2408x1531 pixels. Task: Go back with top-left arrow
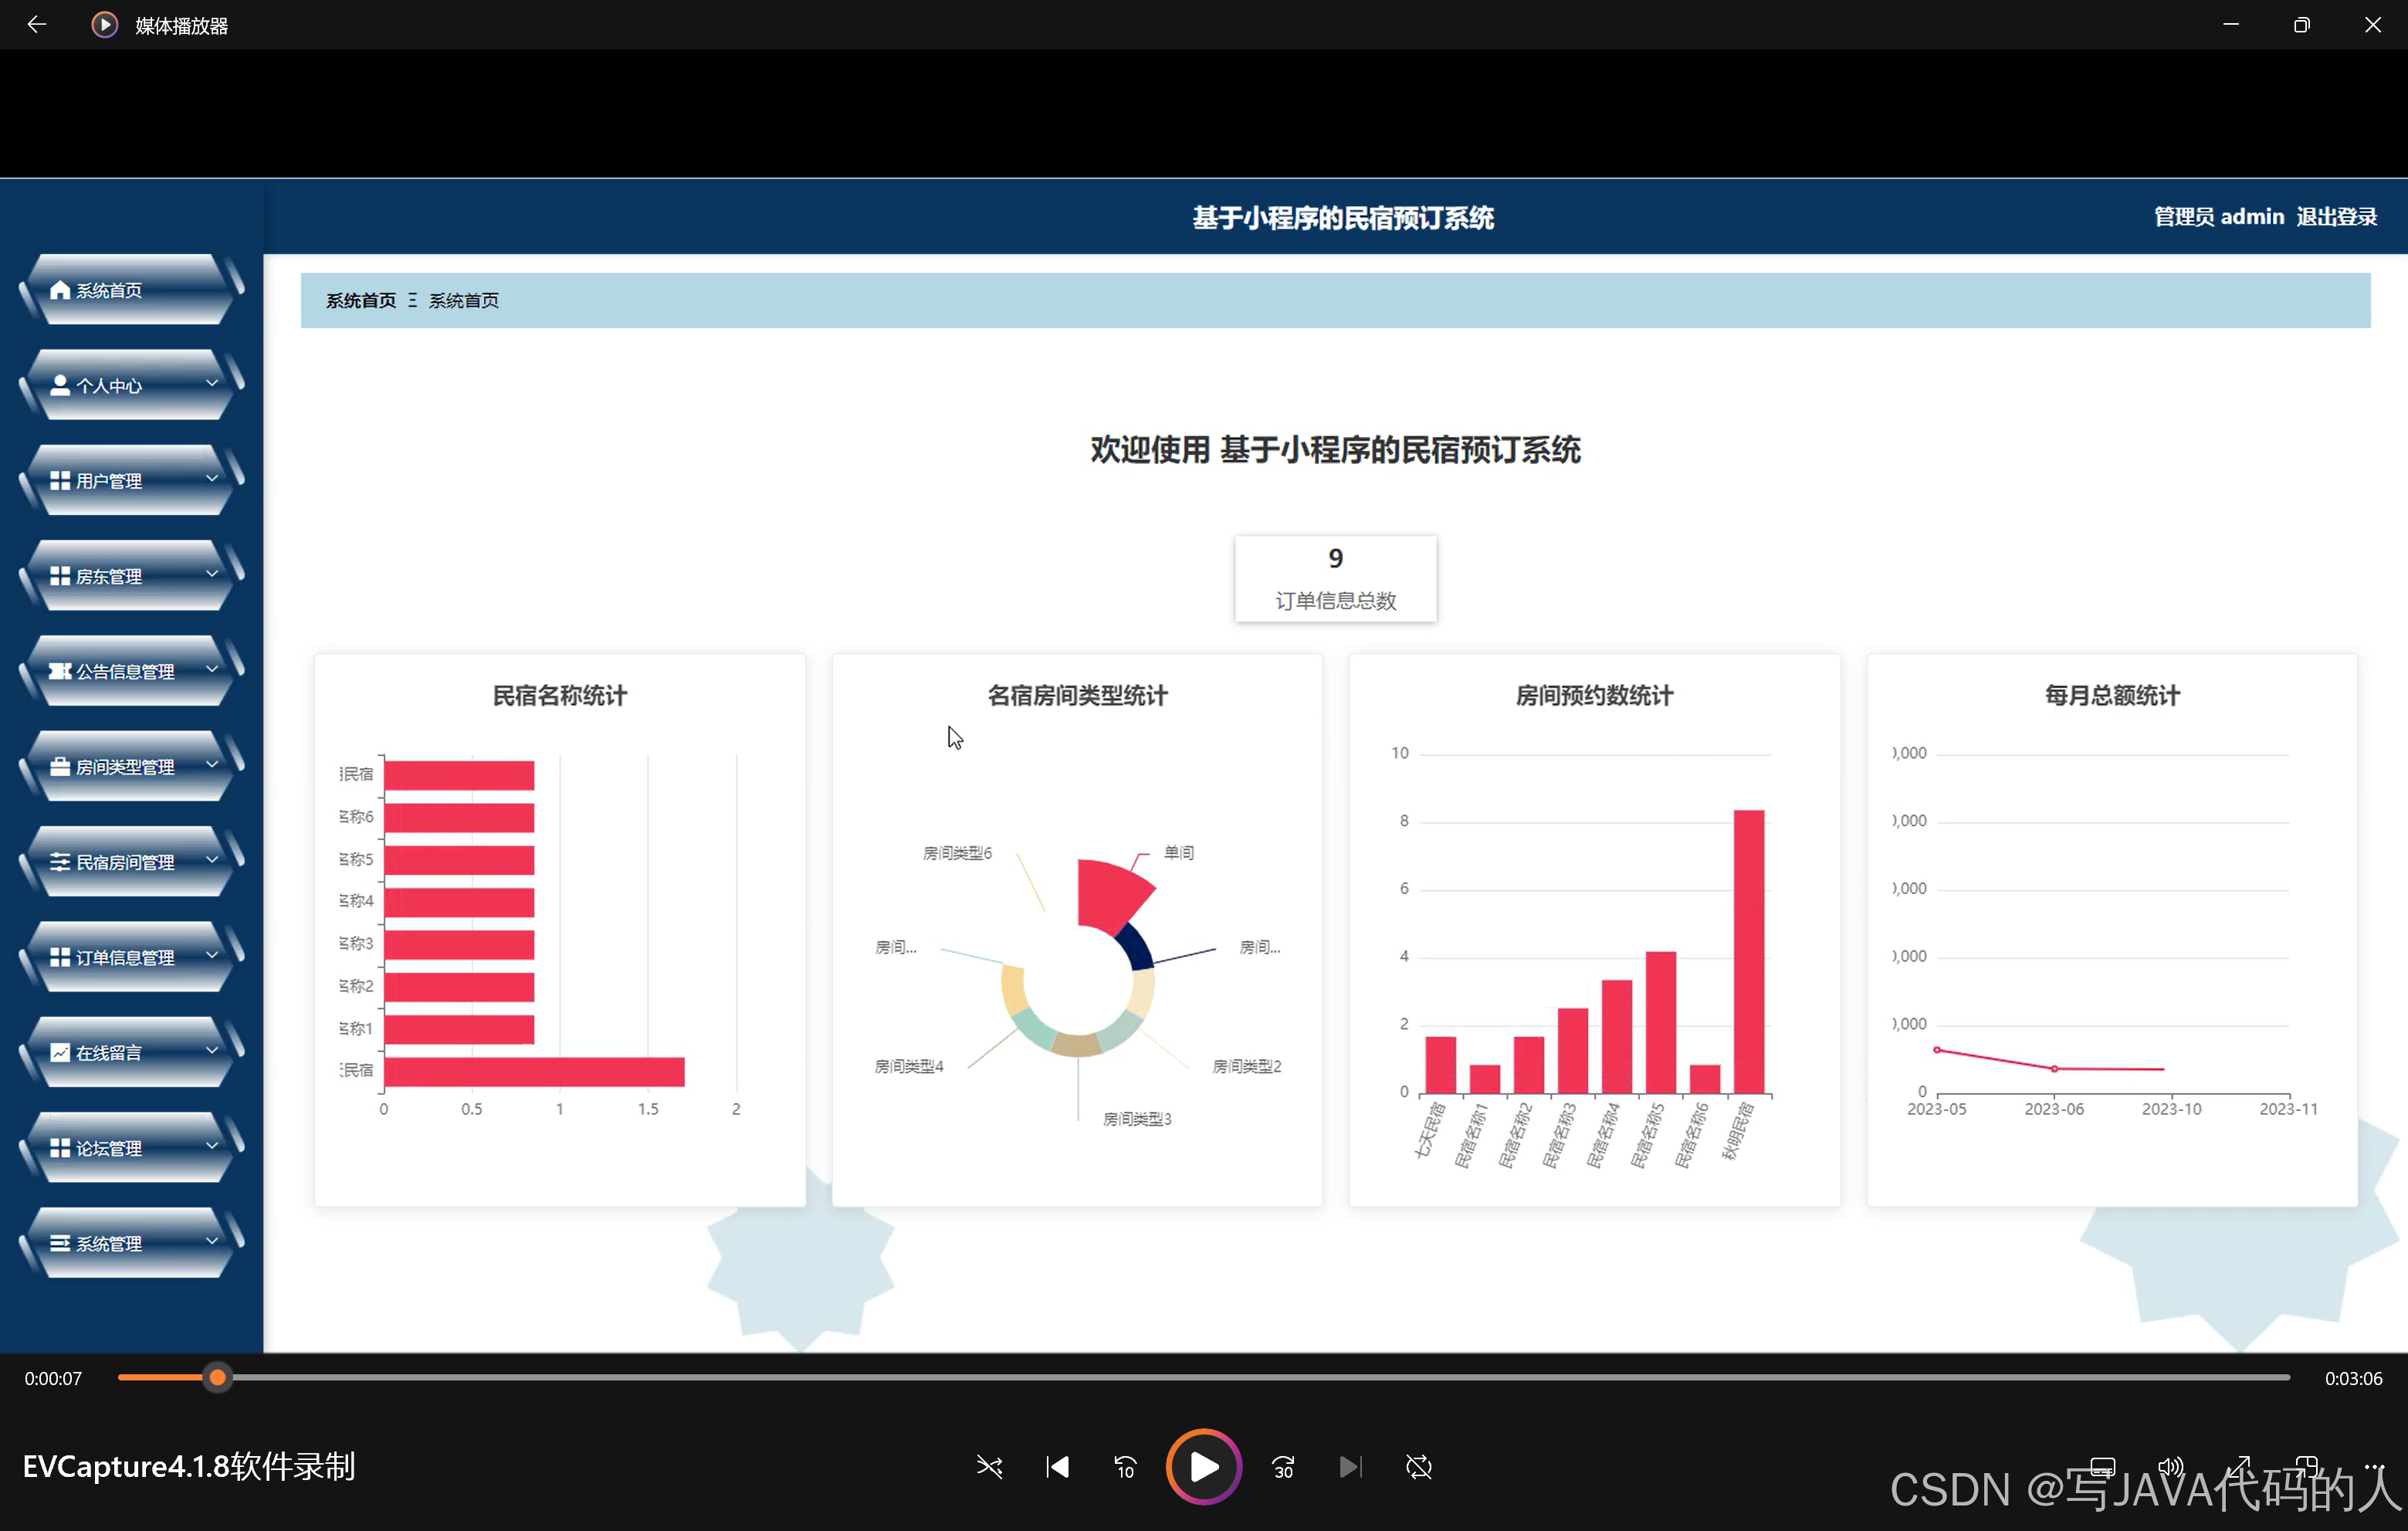(x=37, y=24)
